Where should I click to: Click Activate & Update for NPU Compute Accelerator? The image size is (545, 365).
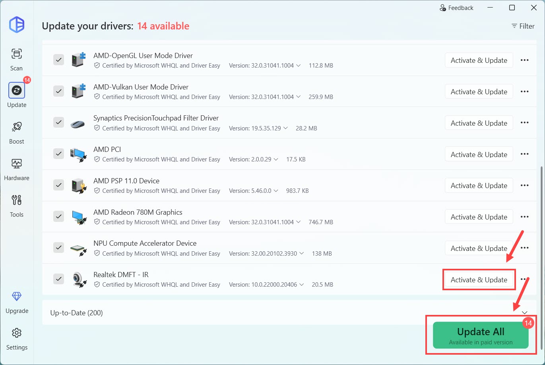pyautogui.click(x=479, y=249)
